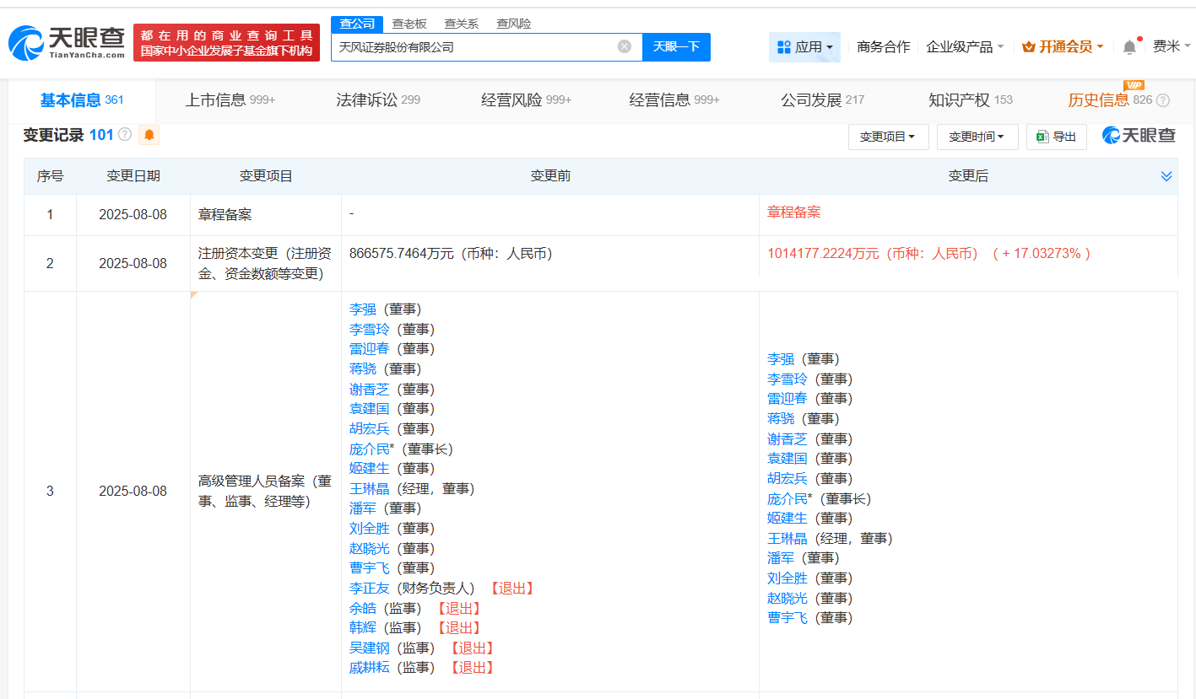Open the 费米 user account menu
Image resolution: width=1196 pixels, height=699 pixels.
point(1172,47)
